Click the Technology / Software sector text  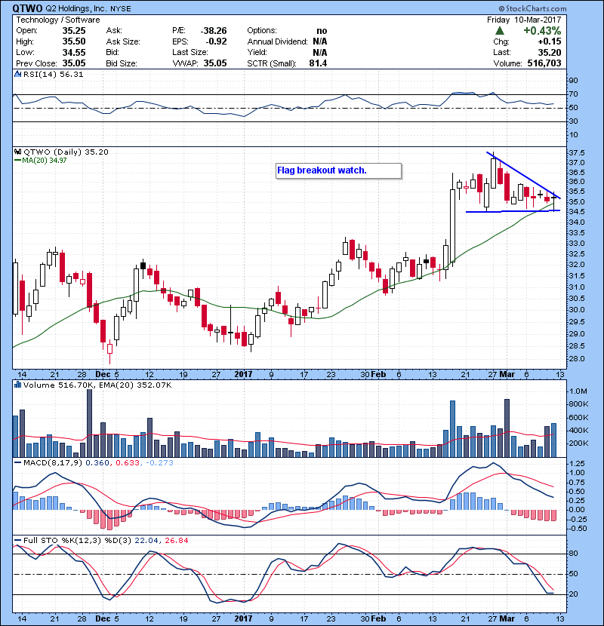(58, 20)
